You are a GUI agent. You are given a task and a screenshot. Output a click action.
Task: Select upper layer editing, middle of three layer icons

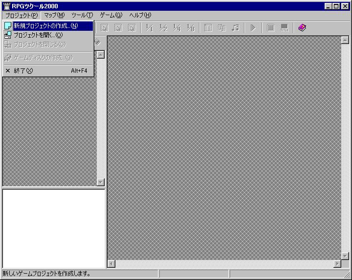pyautogui.click(x=118, y=28)
